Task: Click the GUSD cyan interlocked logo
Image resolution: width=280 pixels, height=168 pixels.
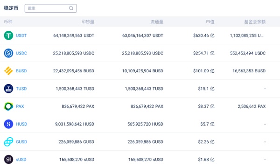Action: tap(8, 141)
